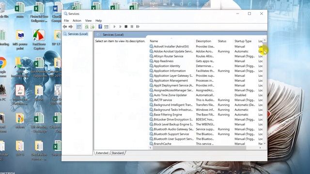Open the Help menu
Image resolution: width=310 pixels, height=174 pixels.
(98, 20)
